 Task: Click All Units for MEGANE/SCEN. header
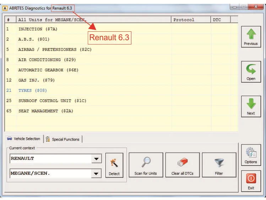coord(93,20)
